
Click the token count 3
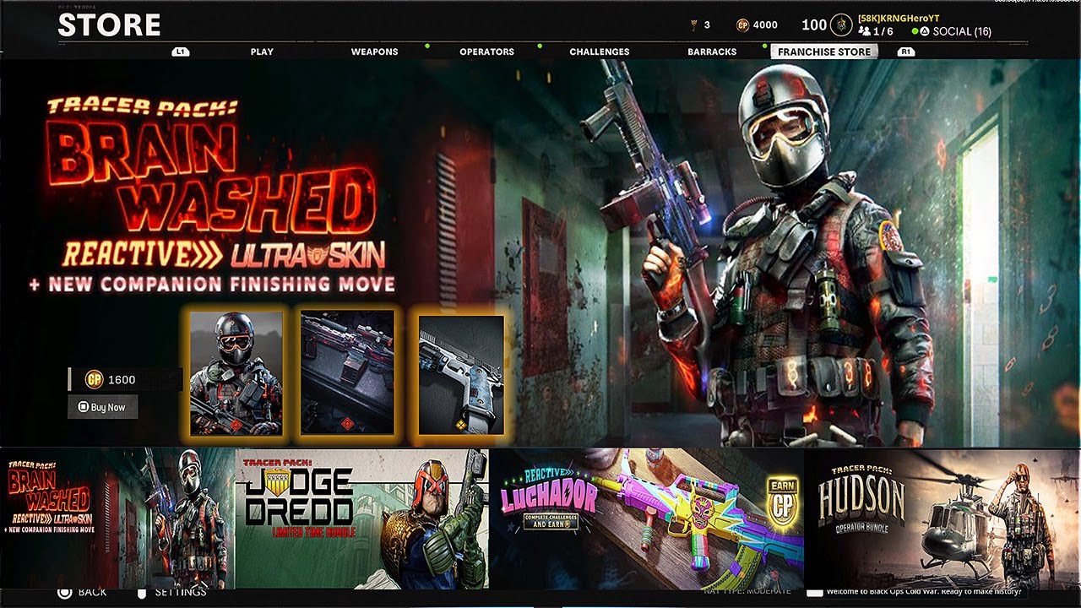pyautogui.click(x=707, y=25)
